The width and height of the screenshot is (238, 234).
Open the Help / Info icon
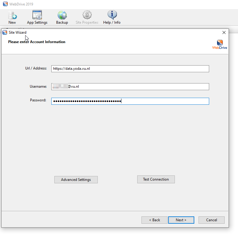[112, 15]
